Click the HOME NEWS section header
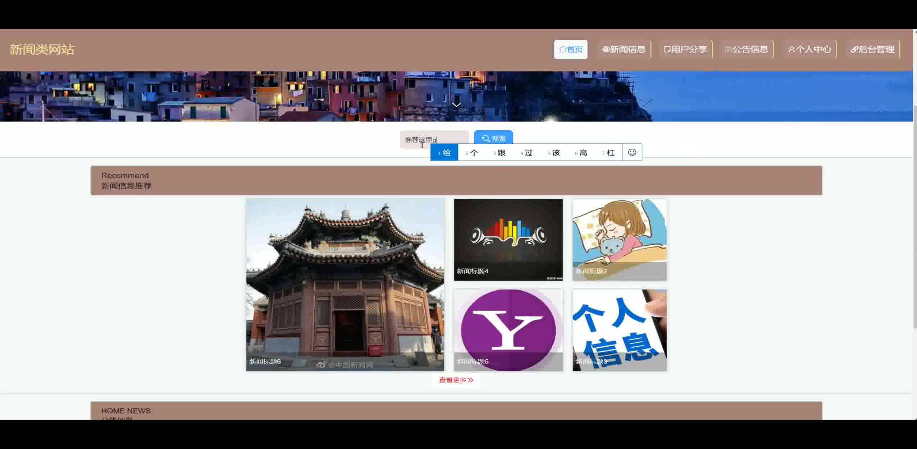 pos(456,411)
